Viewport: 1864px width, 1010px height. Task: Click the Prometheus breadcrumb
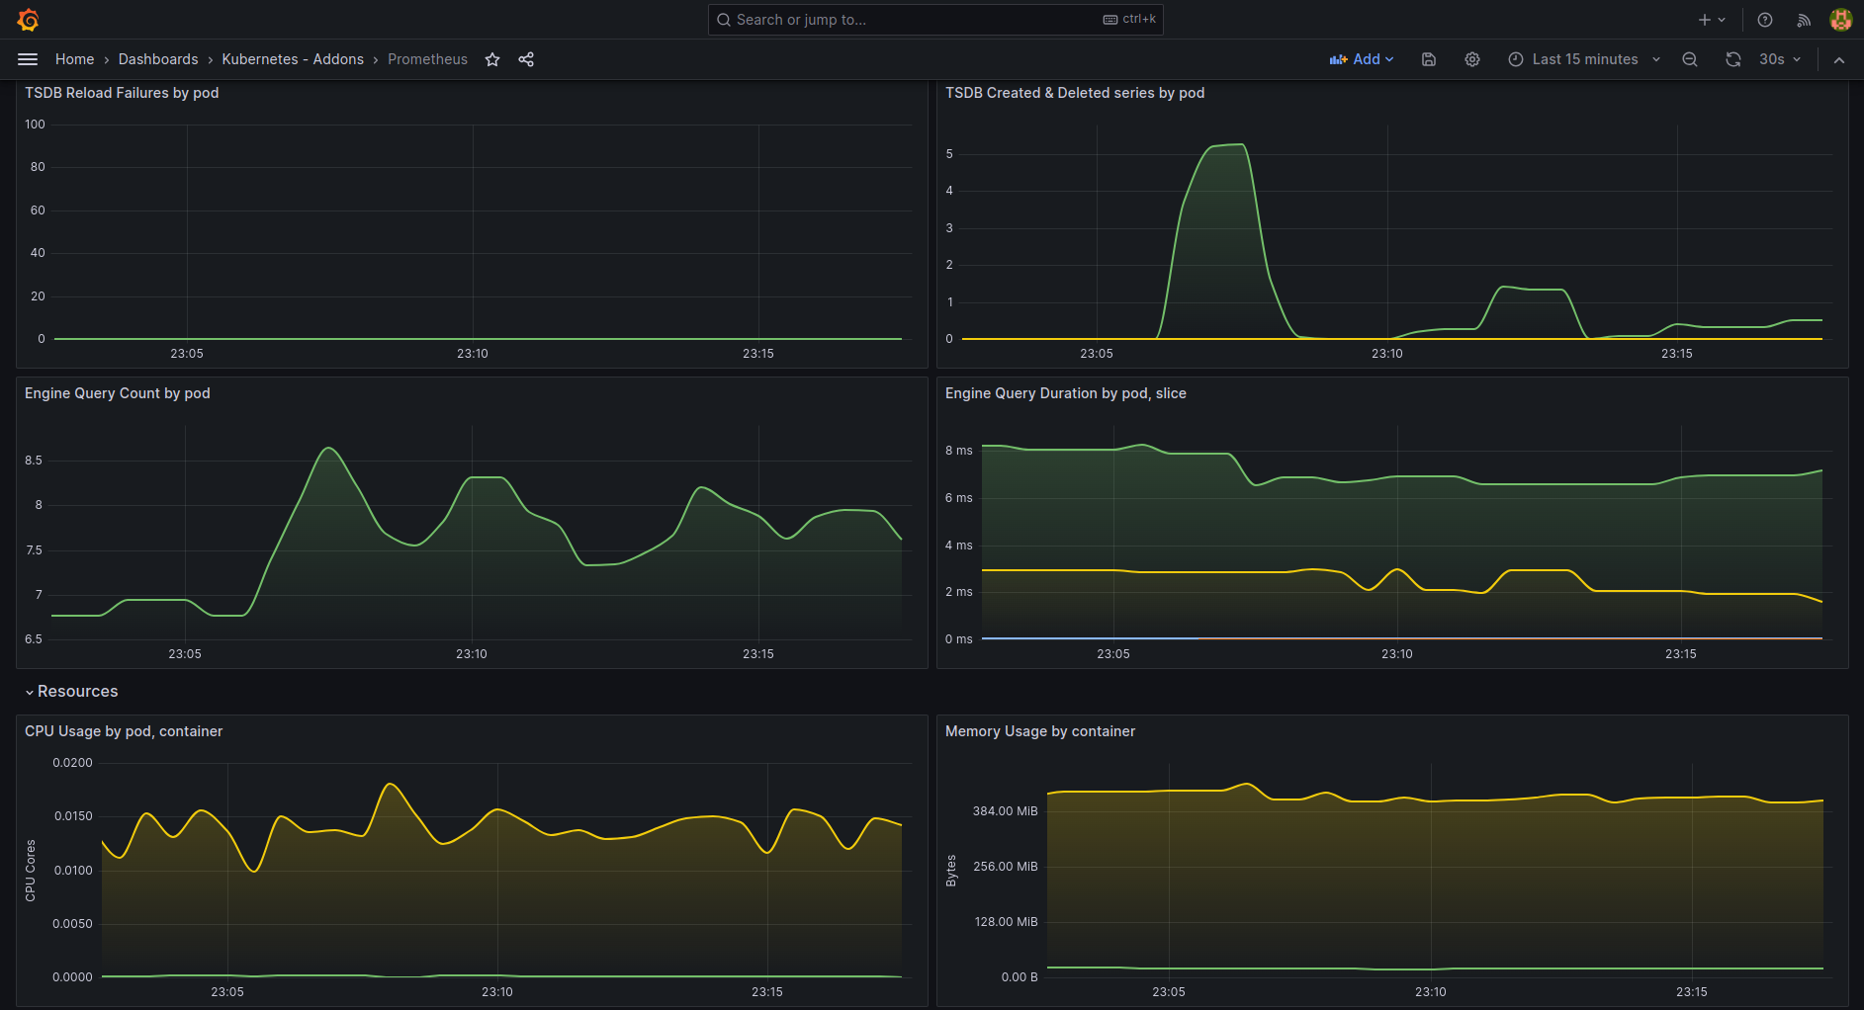coord(427,59)
